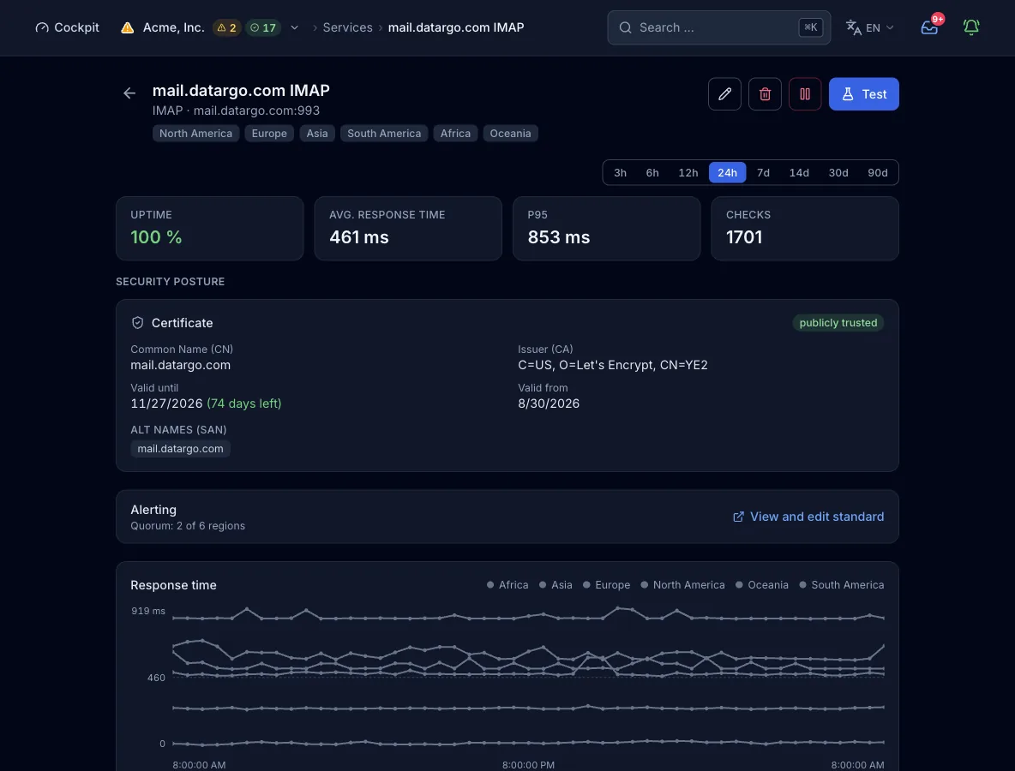This screenshot has width=1015, height=771.
Task: Click the valid from date 8/30/2026
Action: pos(549,403)
